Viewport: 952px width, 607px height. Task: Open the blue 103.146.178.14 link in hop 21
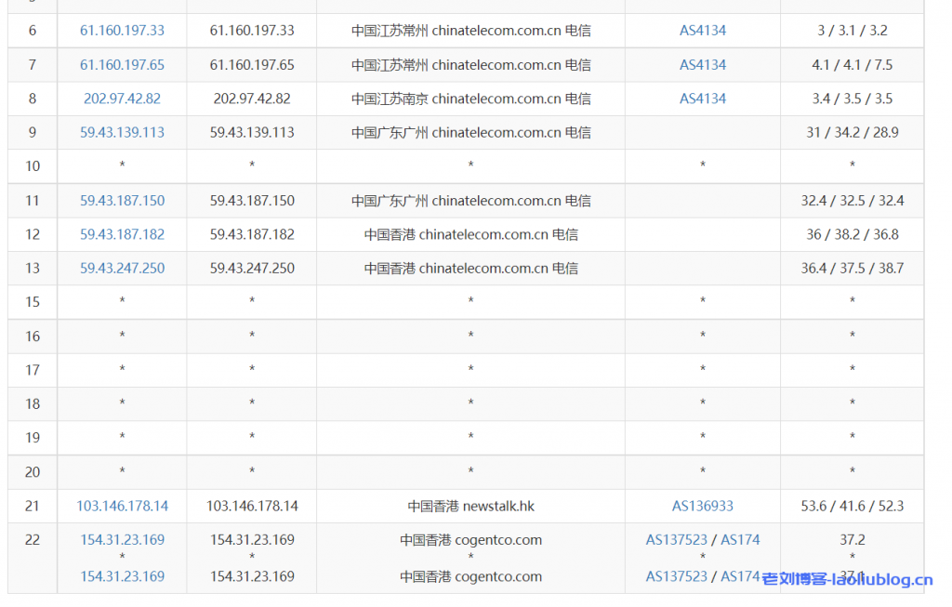coord(122,507)
